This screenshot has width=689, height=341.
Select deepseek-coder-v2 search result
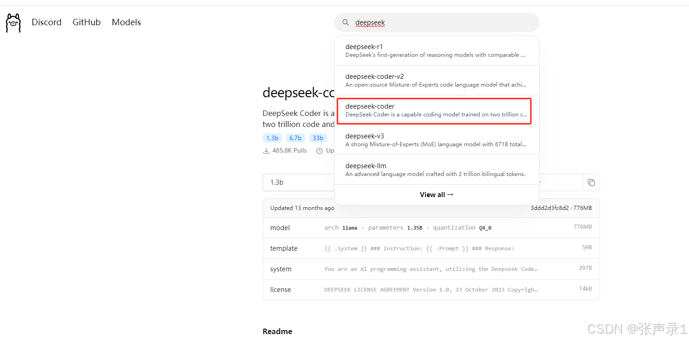coord(437,80)
